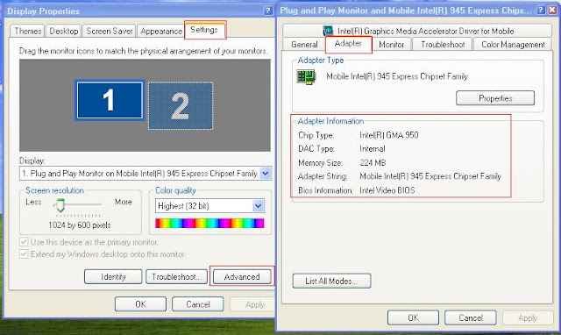Open adapter Properties button
The width and height of the screenshot is (561, 335).
(495, 98)
